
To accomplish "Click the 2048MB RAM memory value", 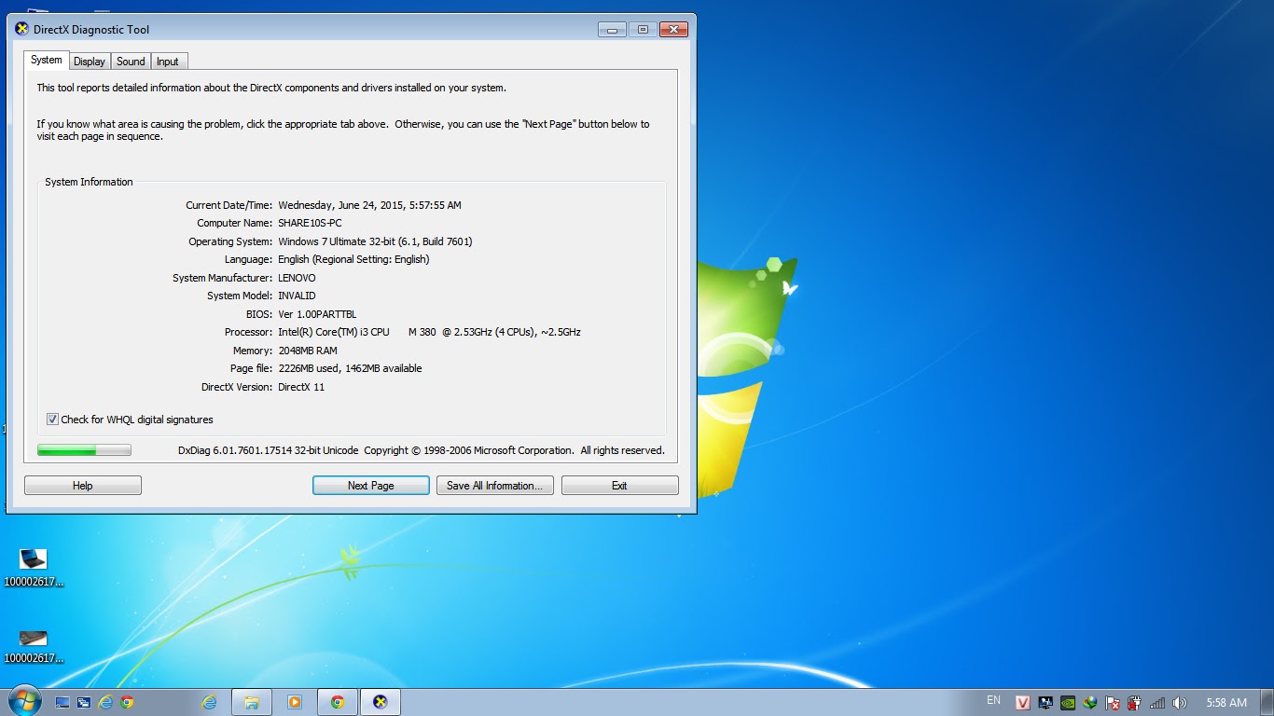I will click(x=308, y=351).
